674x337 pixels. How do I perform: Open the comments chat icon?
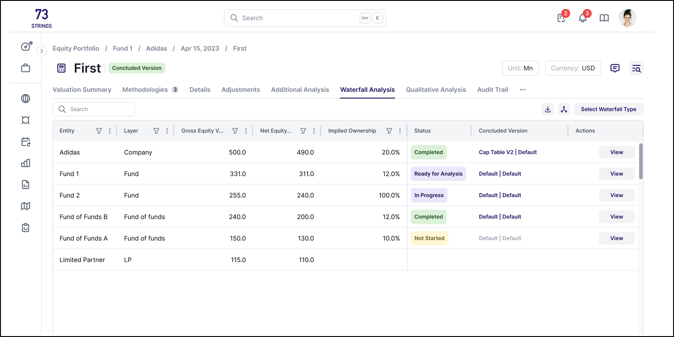615,68
